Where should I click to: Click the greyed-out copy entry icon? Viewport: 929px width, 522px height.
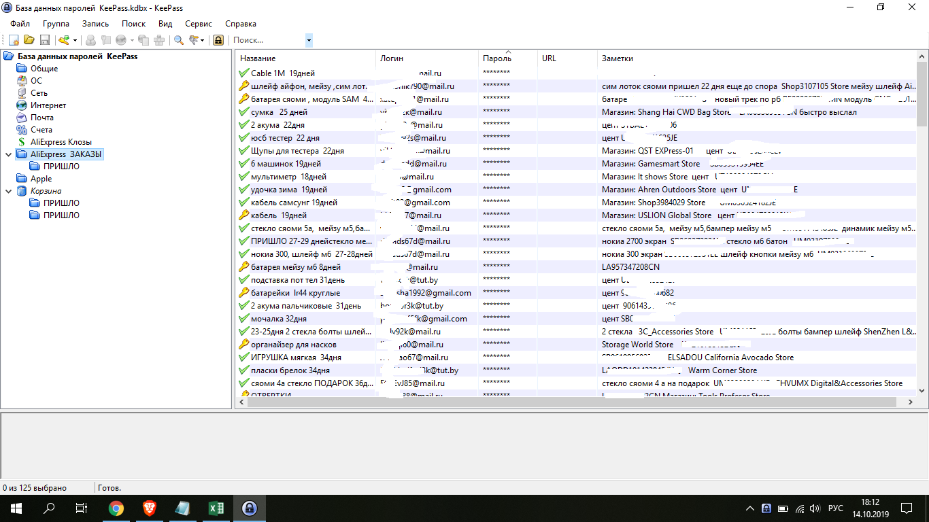(143, 40)
